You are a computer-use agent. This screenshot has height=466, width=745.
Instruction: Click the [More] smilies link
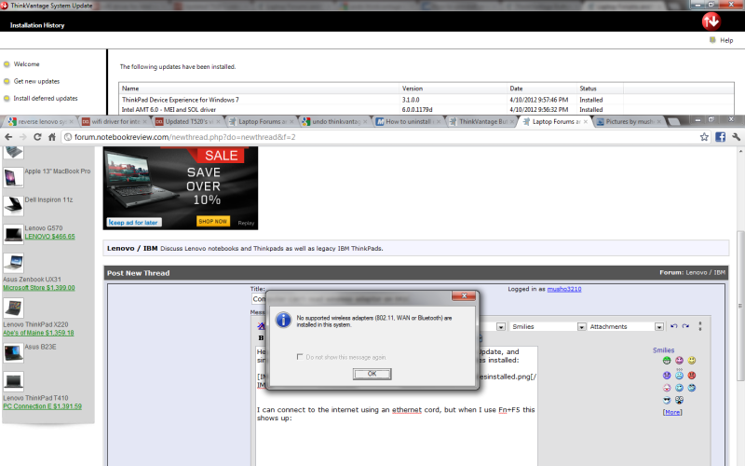click(672, 412)
